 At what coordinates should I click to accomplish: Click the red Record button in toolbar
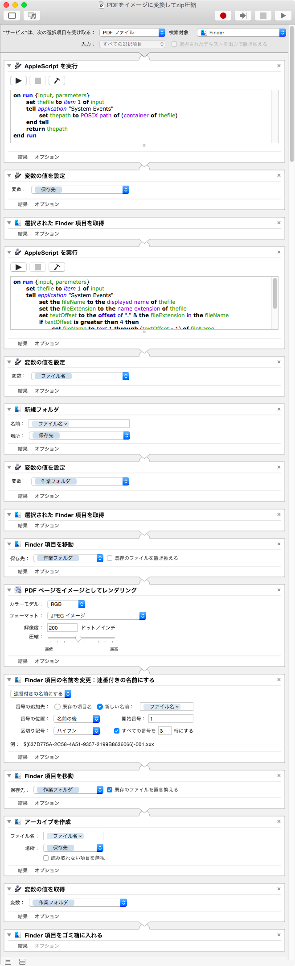[x=223, y=16]
